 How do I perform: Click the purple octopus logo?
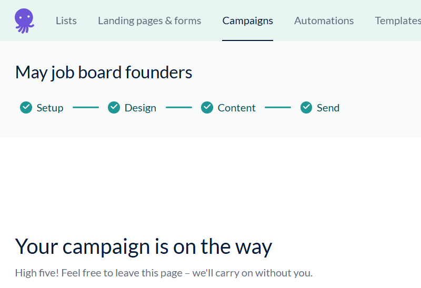(24, 21)
